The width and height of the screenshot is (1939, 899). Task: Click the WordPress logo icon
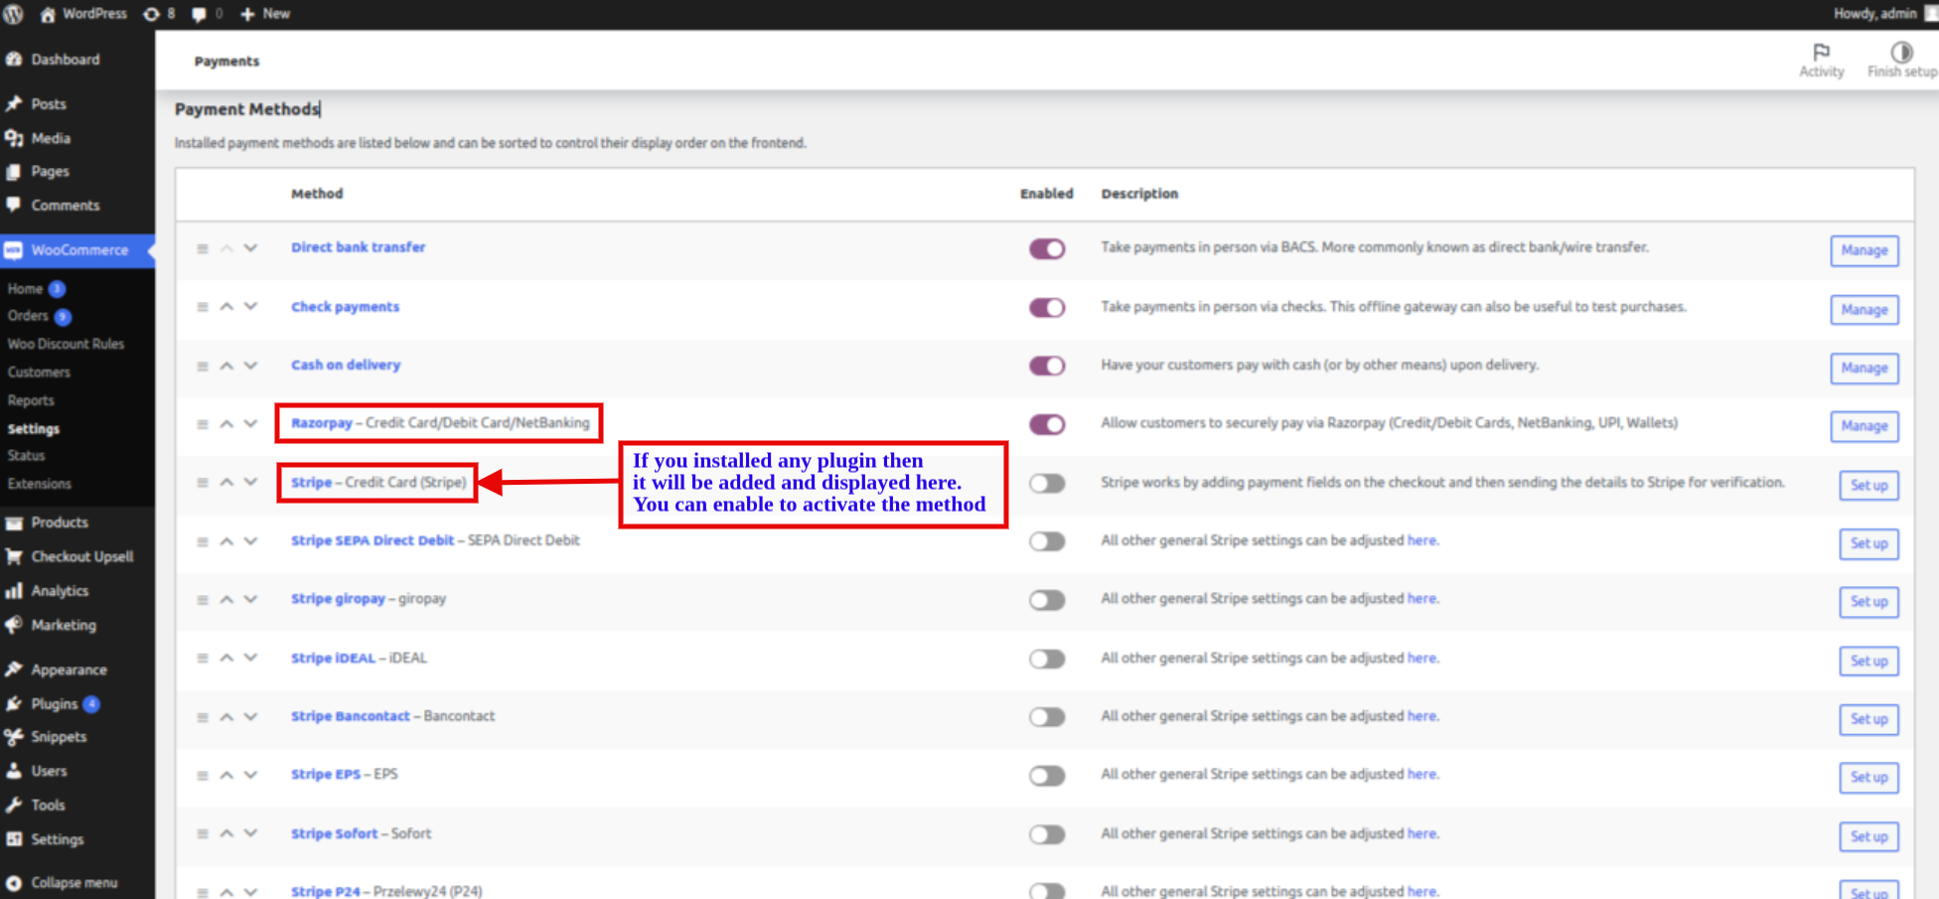14,14
